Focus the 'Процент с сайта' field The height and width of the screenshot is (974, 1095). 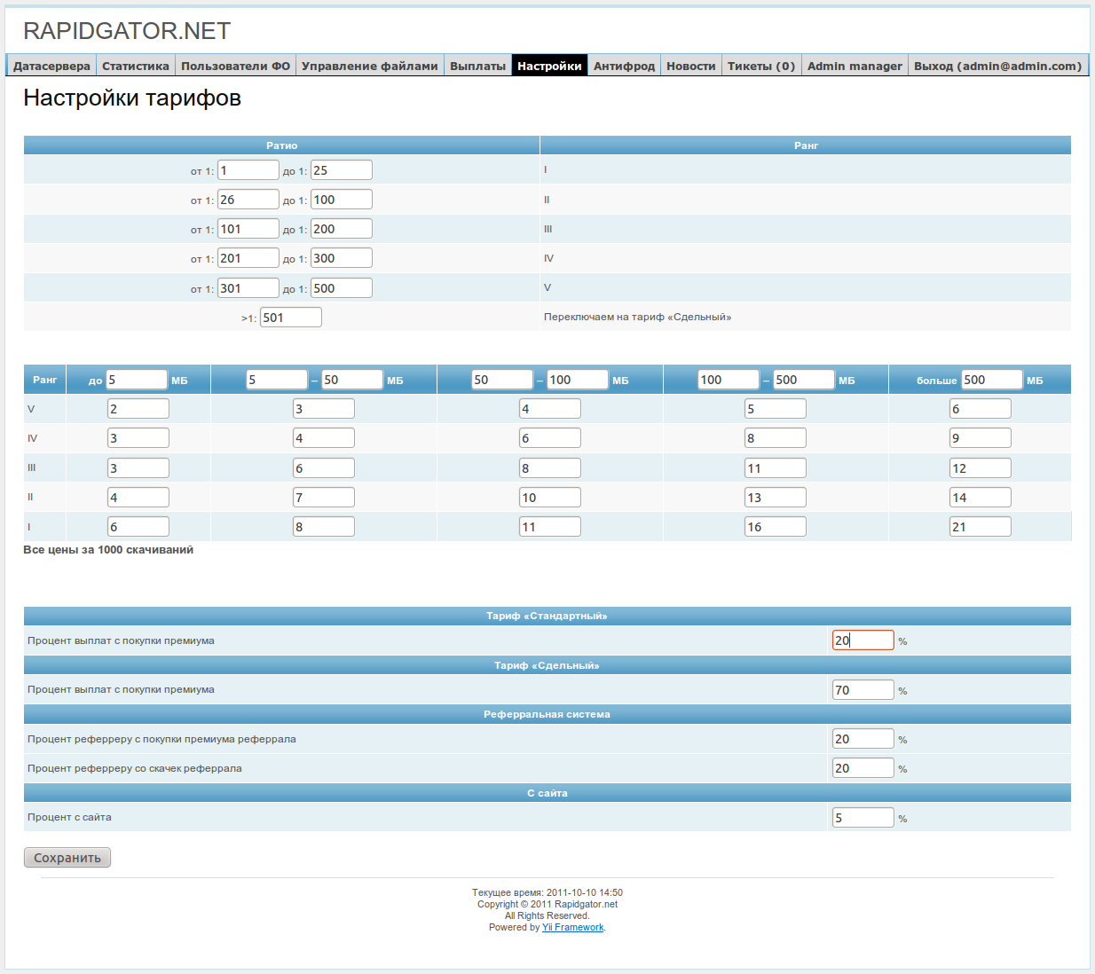863,818
